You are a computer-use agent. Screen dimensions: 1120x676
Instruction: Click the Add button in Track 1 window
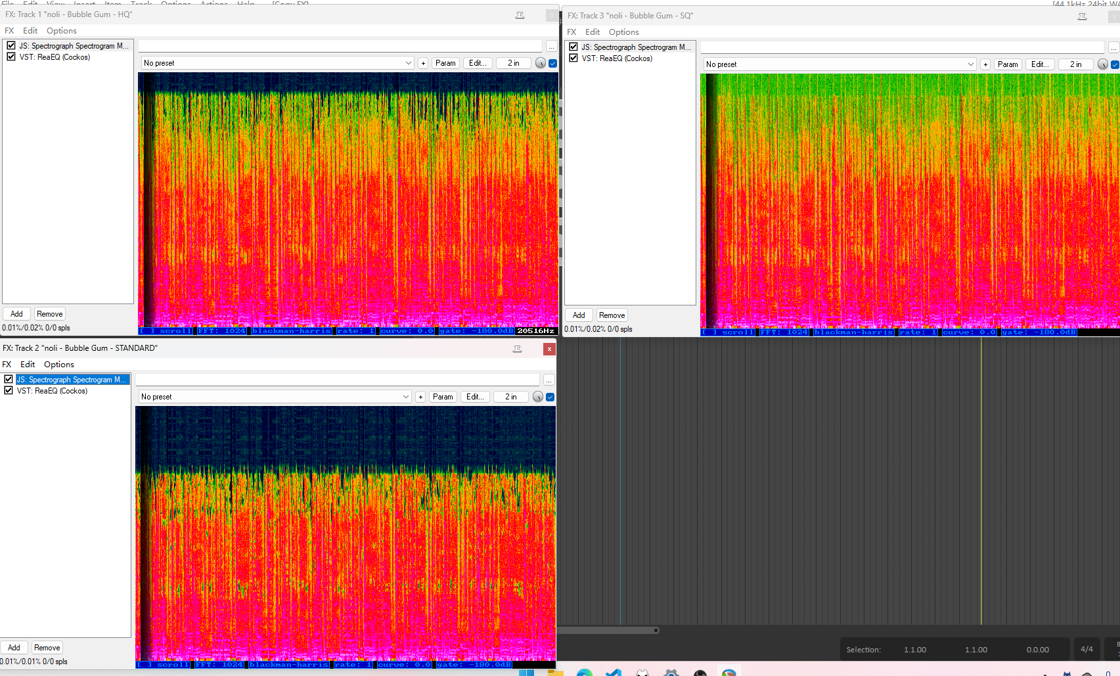click(x=16, y=314)
